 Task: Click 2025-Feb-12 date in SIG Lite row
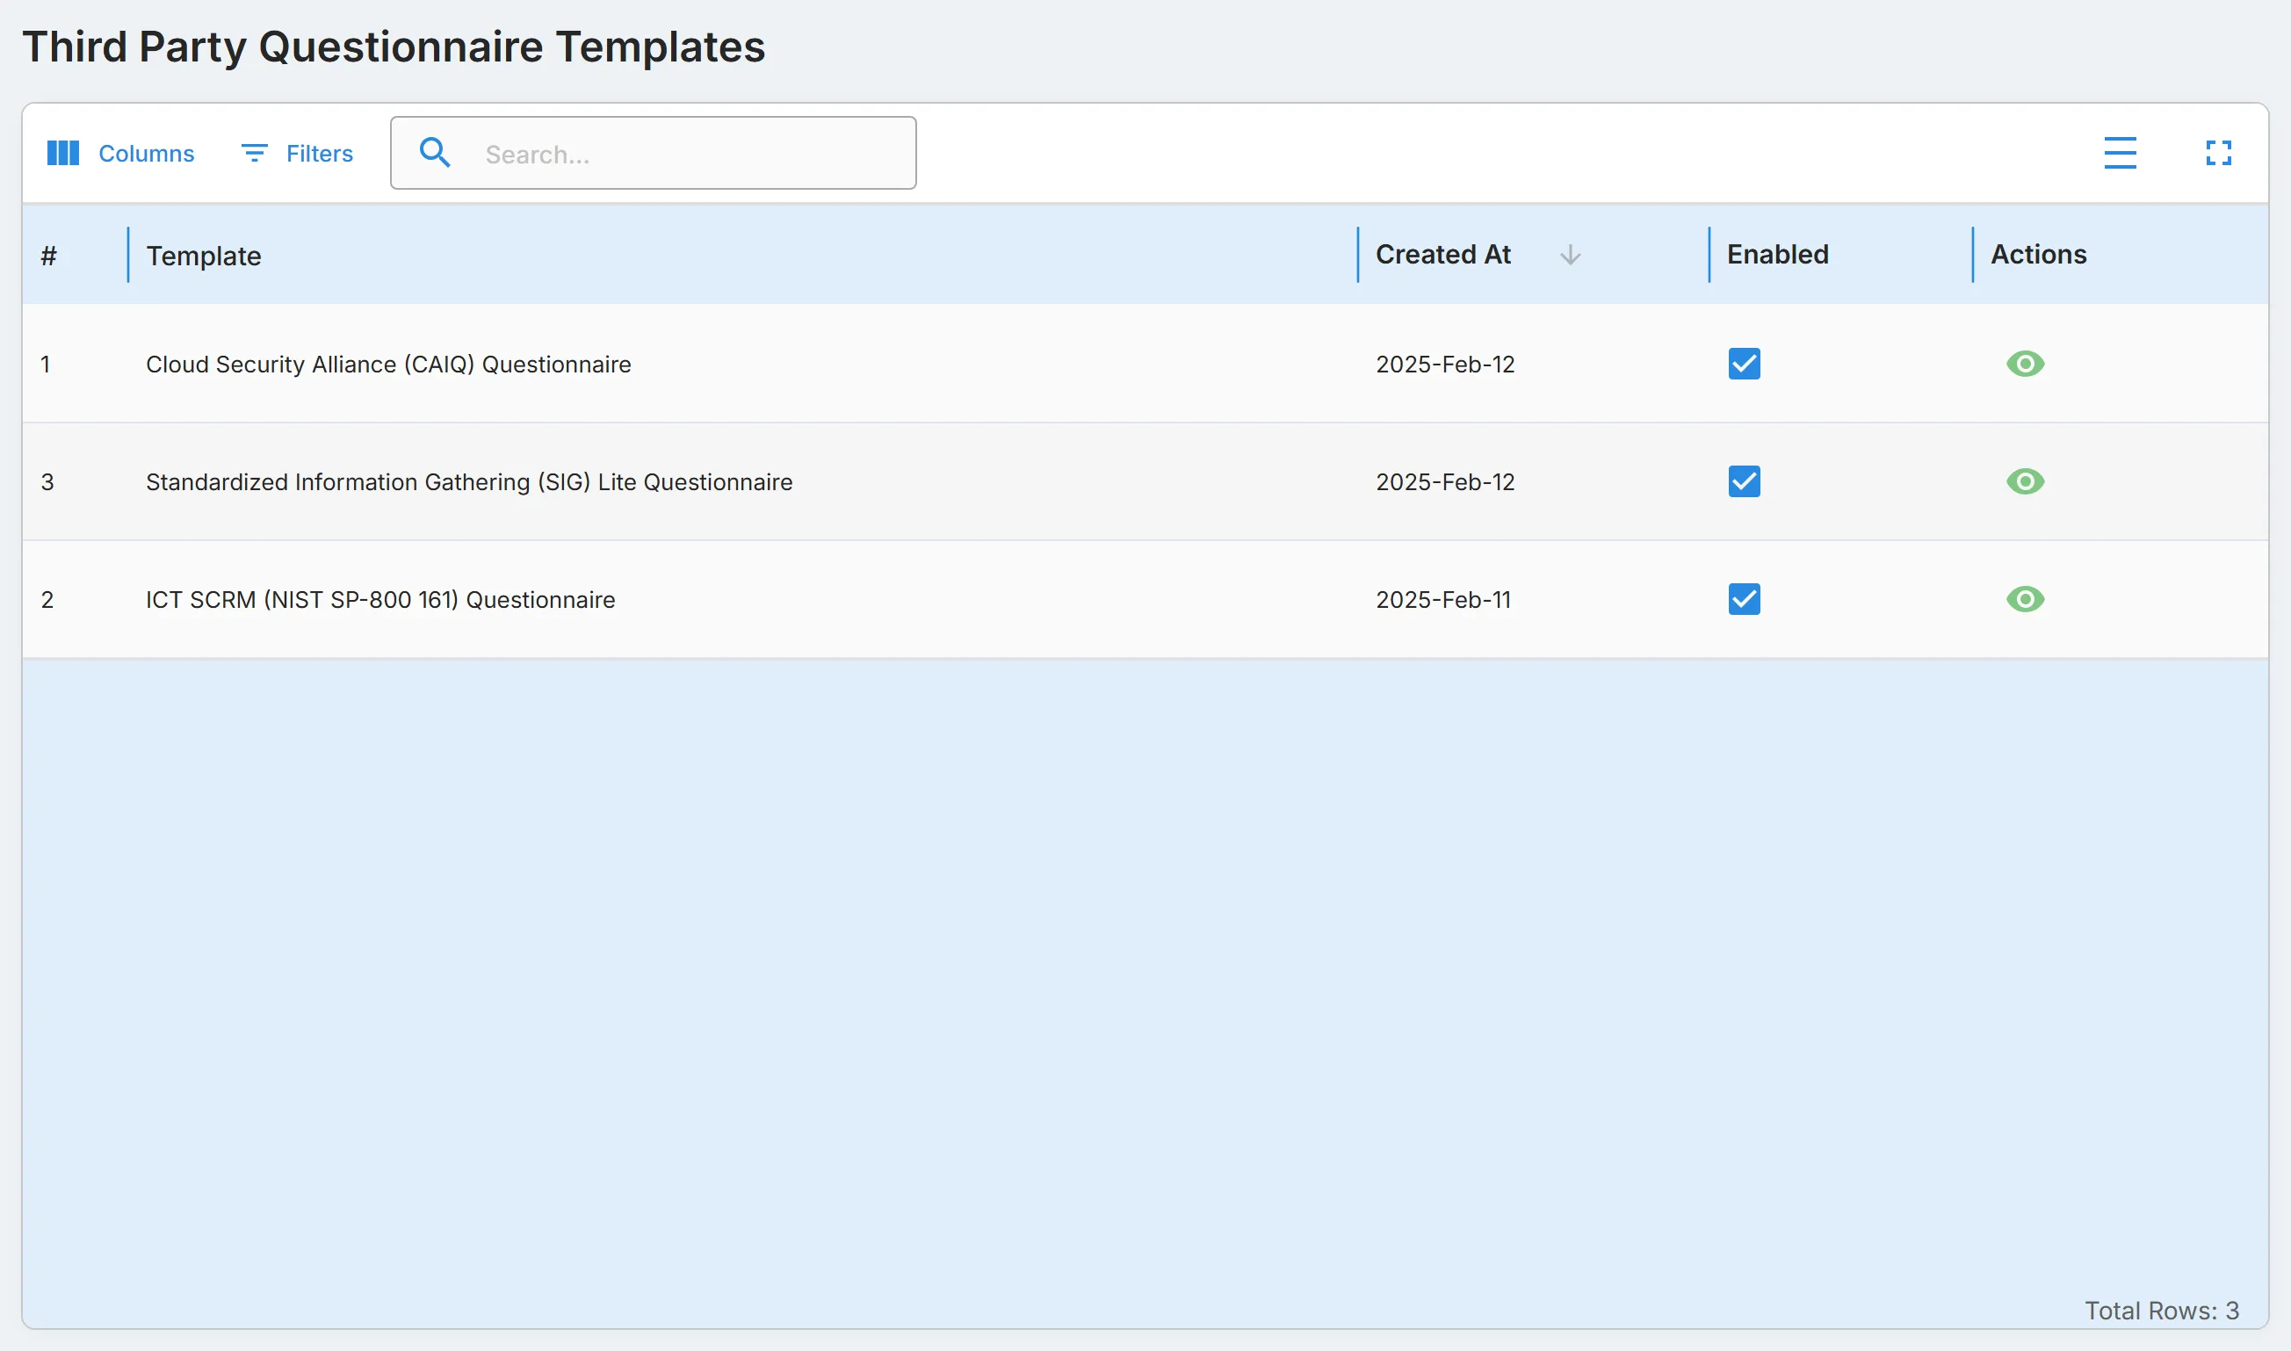pos(1444,481)
